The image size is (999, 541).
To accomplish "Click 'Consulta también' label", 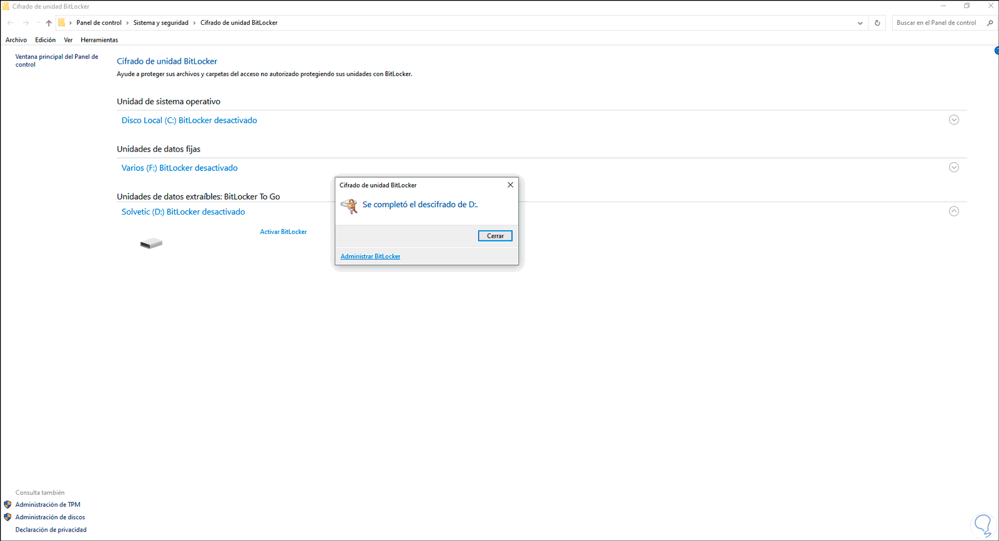I will [40, 492].
